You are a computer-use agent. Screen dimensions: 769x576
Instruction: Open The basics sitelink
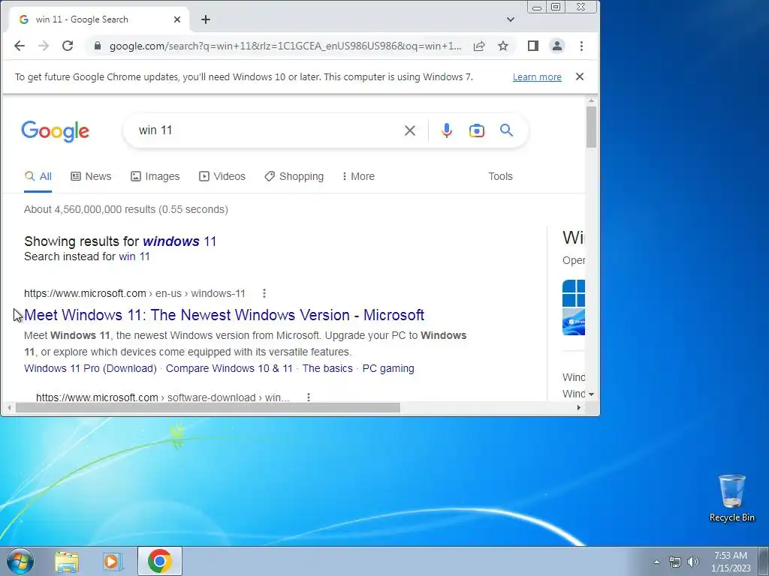click(327, 368)
